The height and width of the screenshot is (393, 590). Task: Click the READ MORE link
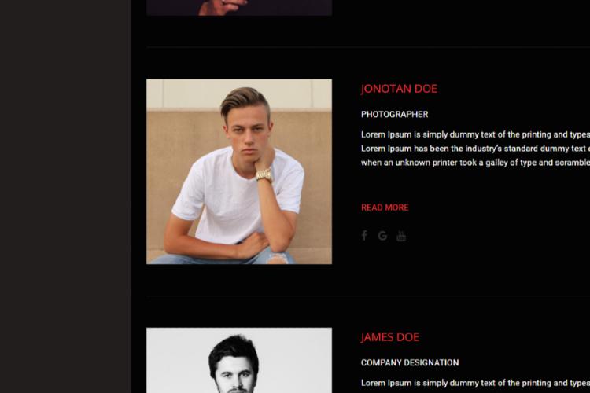pyautogui.click(x=385, y=208)
